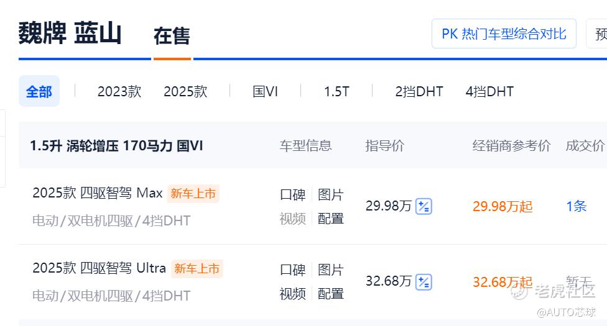607x326 pixels.
Task: Switch to the 在售 tab
Action: [x=172, y=36]
